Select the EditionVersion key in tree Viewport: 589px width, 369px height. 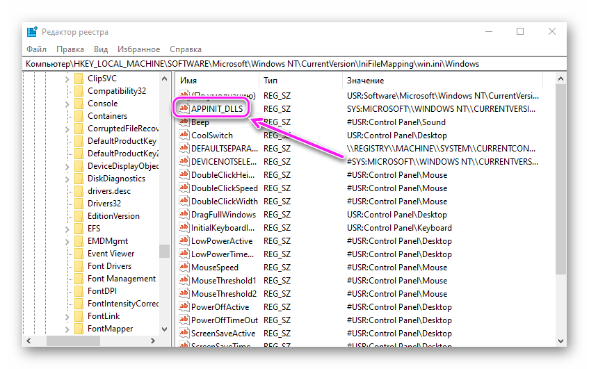pyautogui.click(x=113, y=216)
